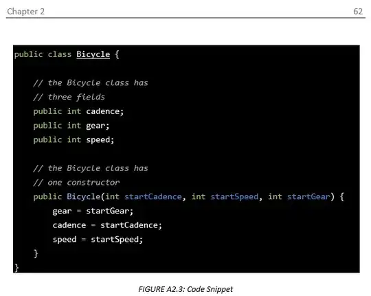The height and width of the screenshot is (296, 371).
Task: Click the speed field declaration
Action: click(x=74, y=140)
